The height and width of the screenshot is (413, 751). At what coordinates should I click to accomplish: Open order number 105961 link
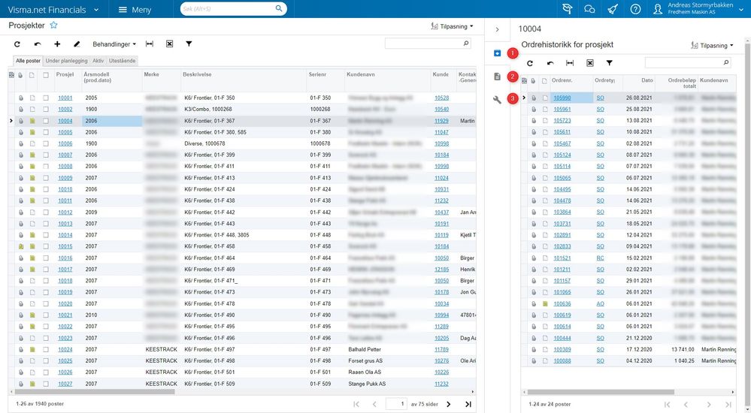click(x=562, y=109)
